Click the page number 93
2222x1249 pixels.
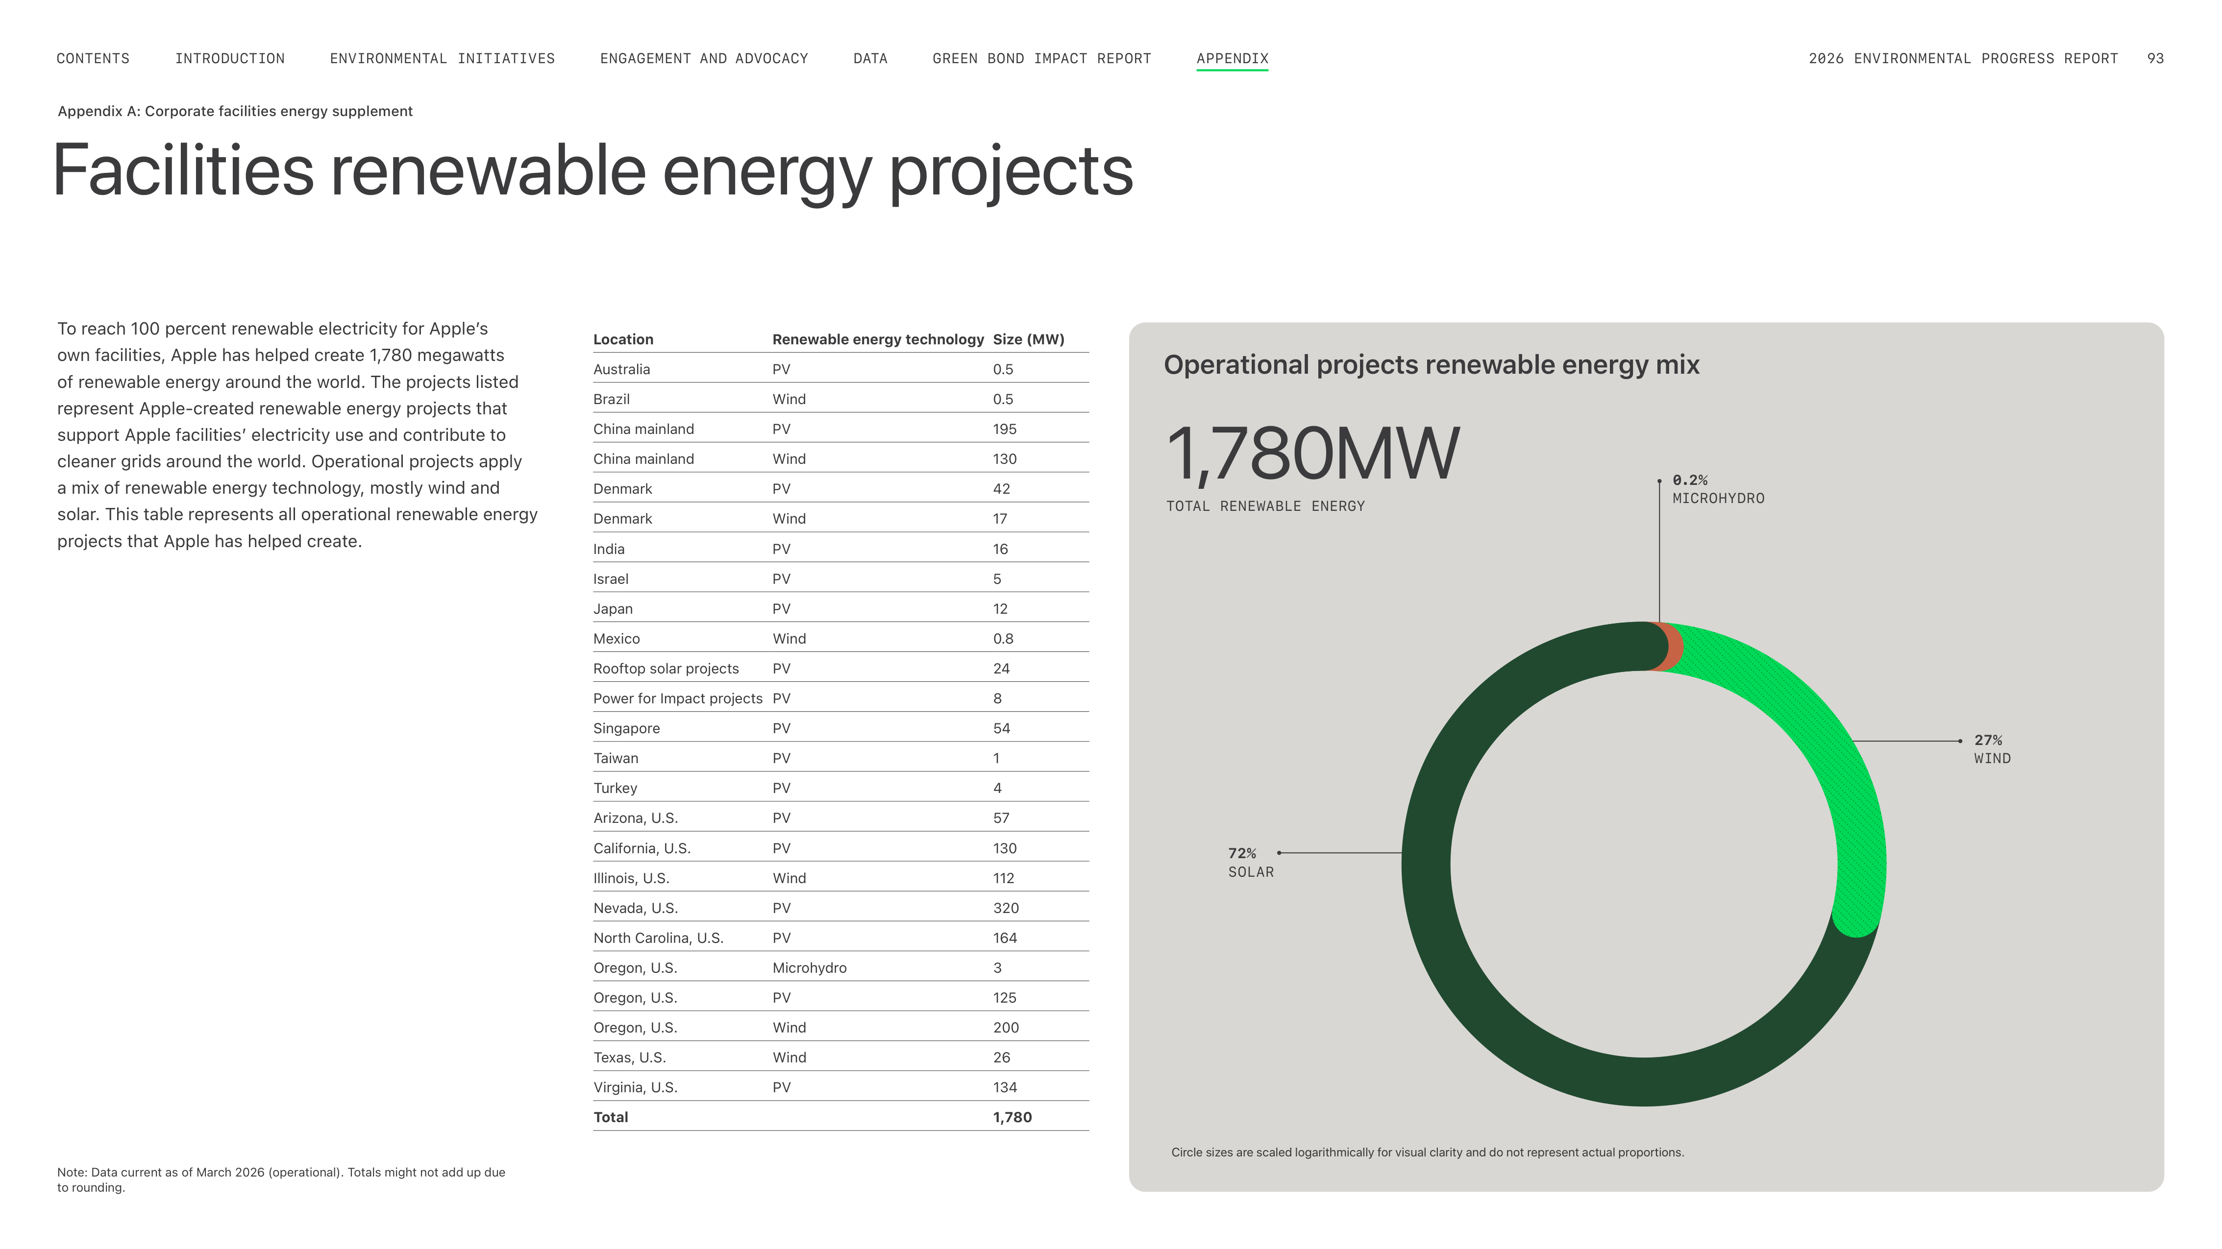[x=2155, y=59]
